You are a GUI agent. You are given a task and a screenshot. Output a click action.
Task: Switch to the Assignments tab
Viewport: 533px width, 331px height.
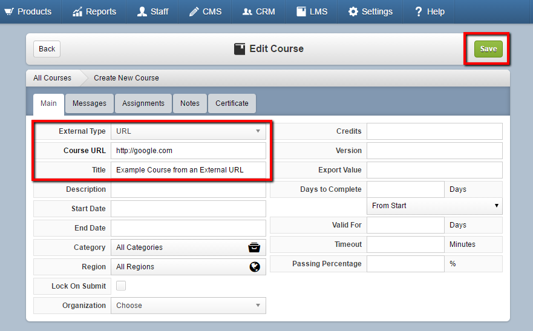pyautogui.click(x=143, y=103)
